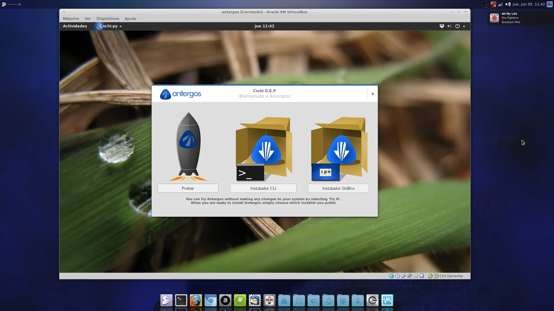Image resolution: width=554 pixels, height=311 pixels.
Task: Click the Probar button
Action: click(188, 188)
